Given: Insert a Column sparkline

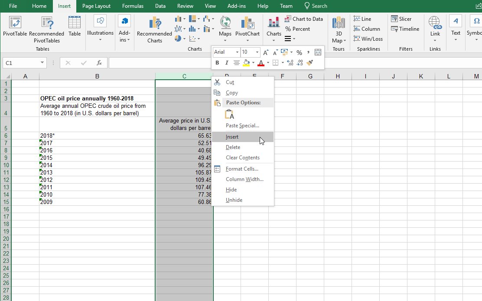Looking at the screenshot, I should pos(367,29).
